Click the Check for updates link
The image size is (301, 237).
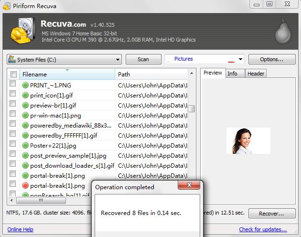click(x=263, y=229)
